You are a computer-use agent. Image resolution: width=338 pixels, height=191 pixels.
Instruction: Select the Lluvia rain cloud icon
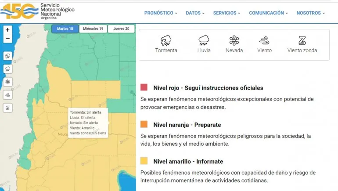pyautogui.click(x=204, y=41)
